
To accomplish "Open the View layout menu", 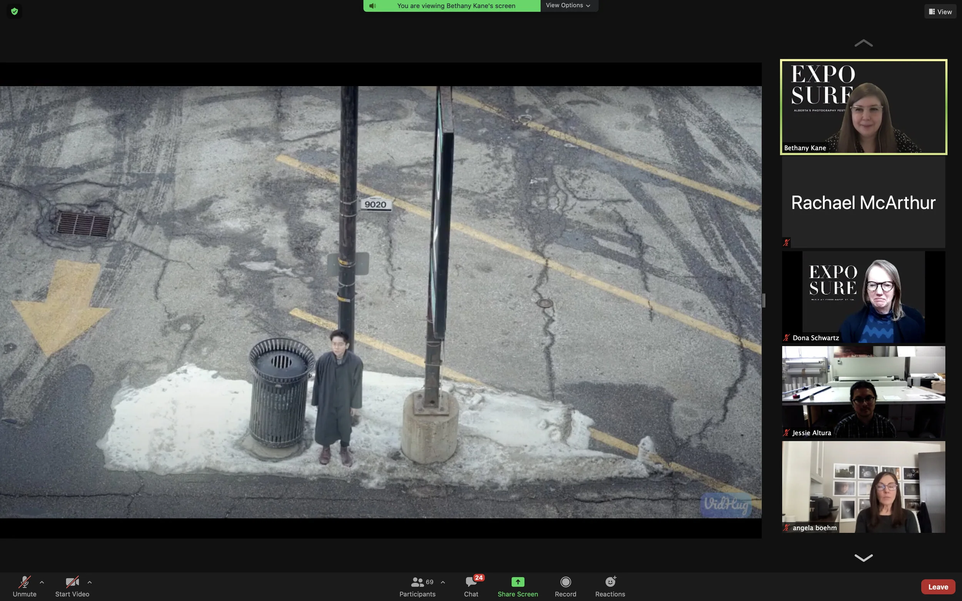I will pyautogui.click(x=940, y=12).
